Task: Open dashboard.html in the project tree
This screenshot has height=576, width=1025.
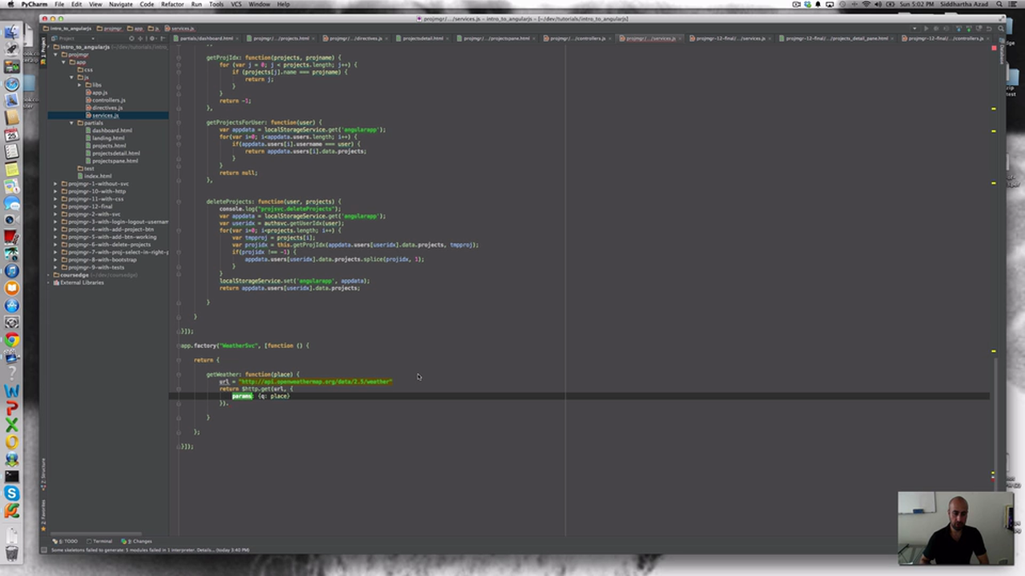Action: pos(111,130)
